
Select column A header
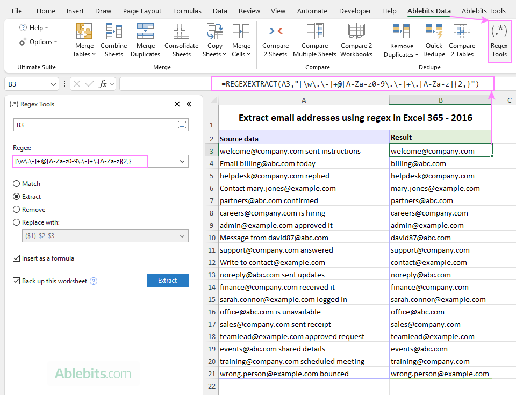pos(304,100)
